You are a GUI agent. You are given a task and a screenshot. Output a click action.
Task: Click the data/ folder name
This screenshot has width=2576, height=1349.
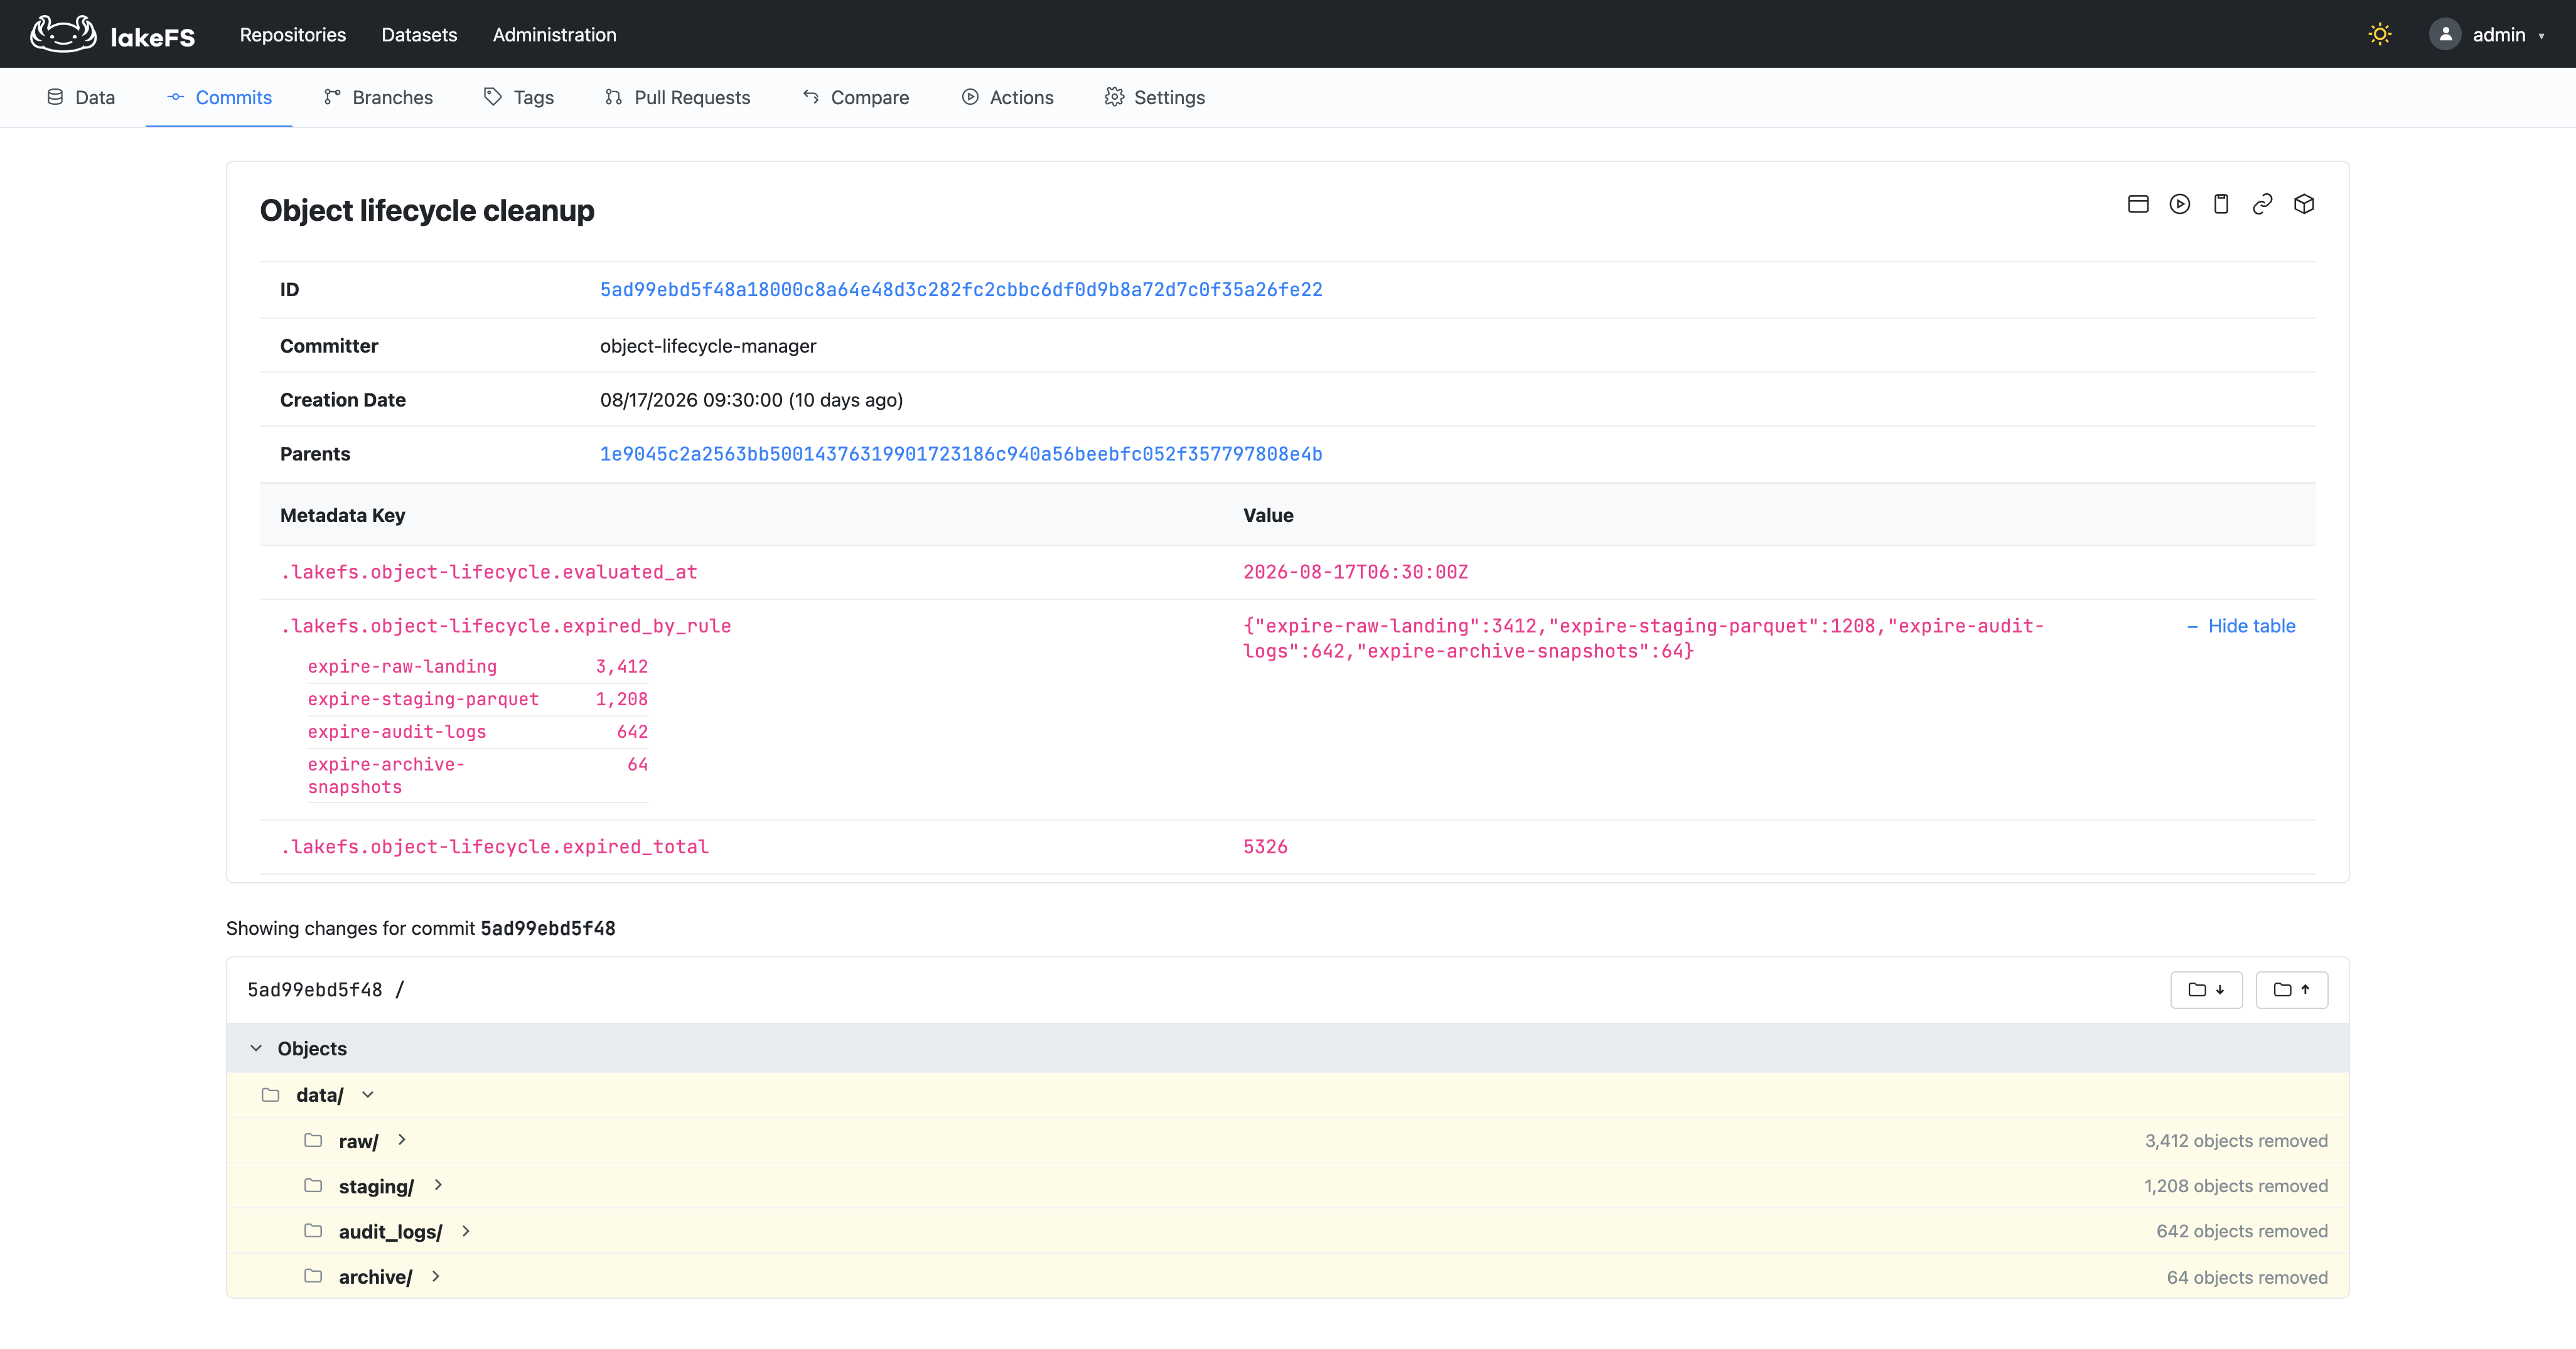[320, 1095]
